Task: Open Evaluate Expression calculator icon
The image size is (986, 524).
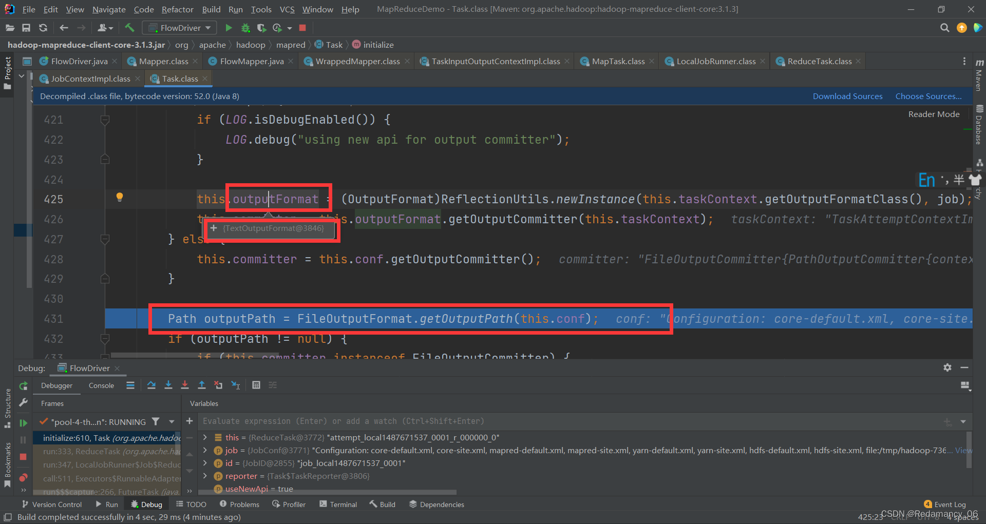Action: 256,385
